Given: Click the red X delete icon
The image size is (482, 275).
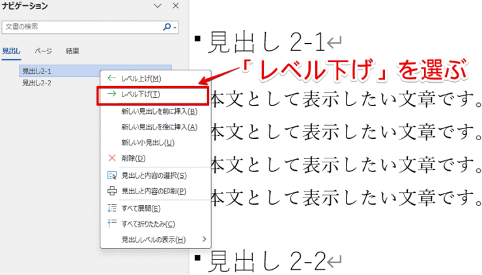Looking at the screenshot, I should 112,158.
